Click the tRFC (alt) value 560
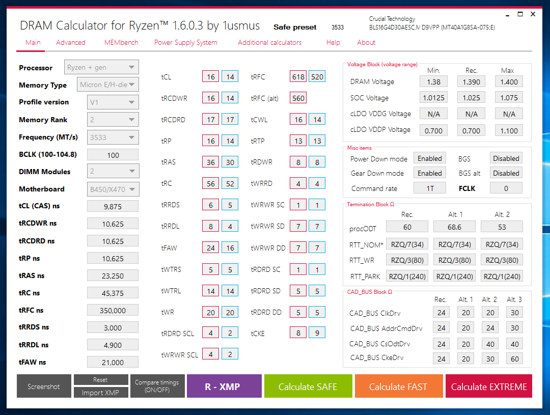 click(x=298, y=98)
